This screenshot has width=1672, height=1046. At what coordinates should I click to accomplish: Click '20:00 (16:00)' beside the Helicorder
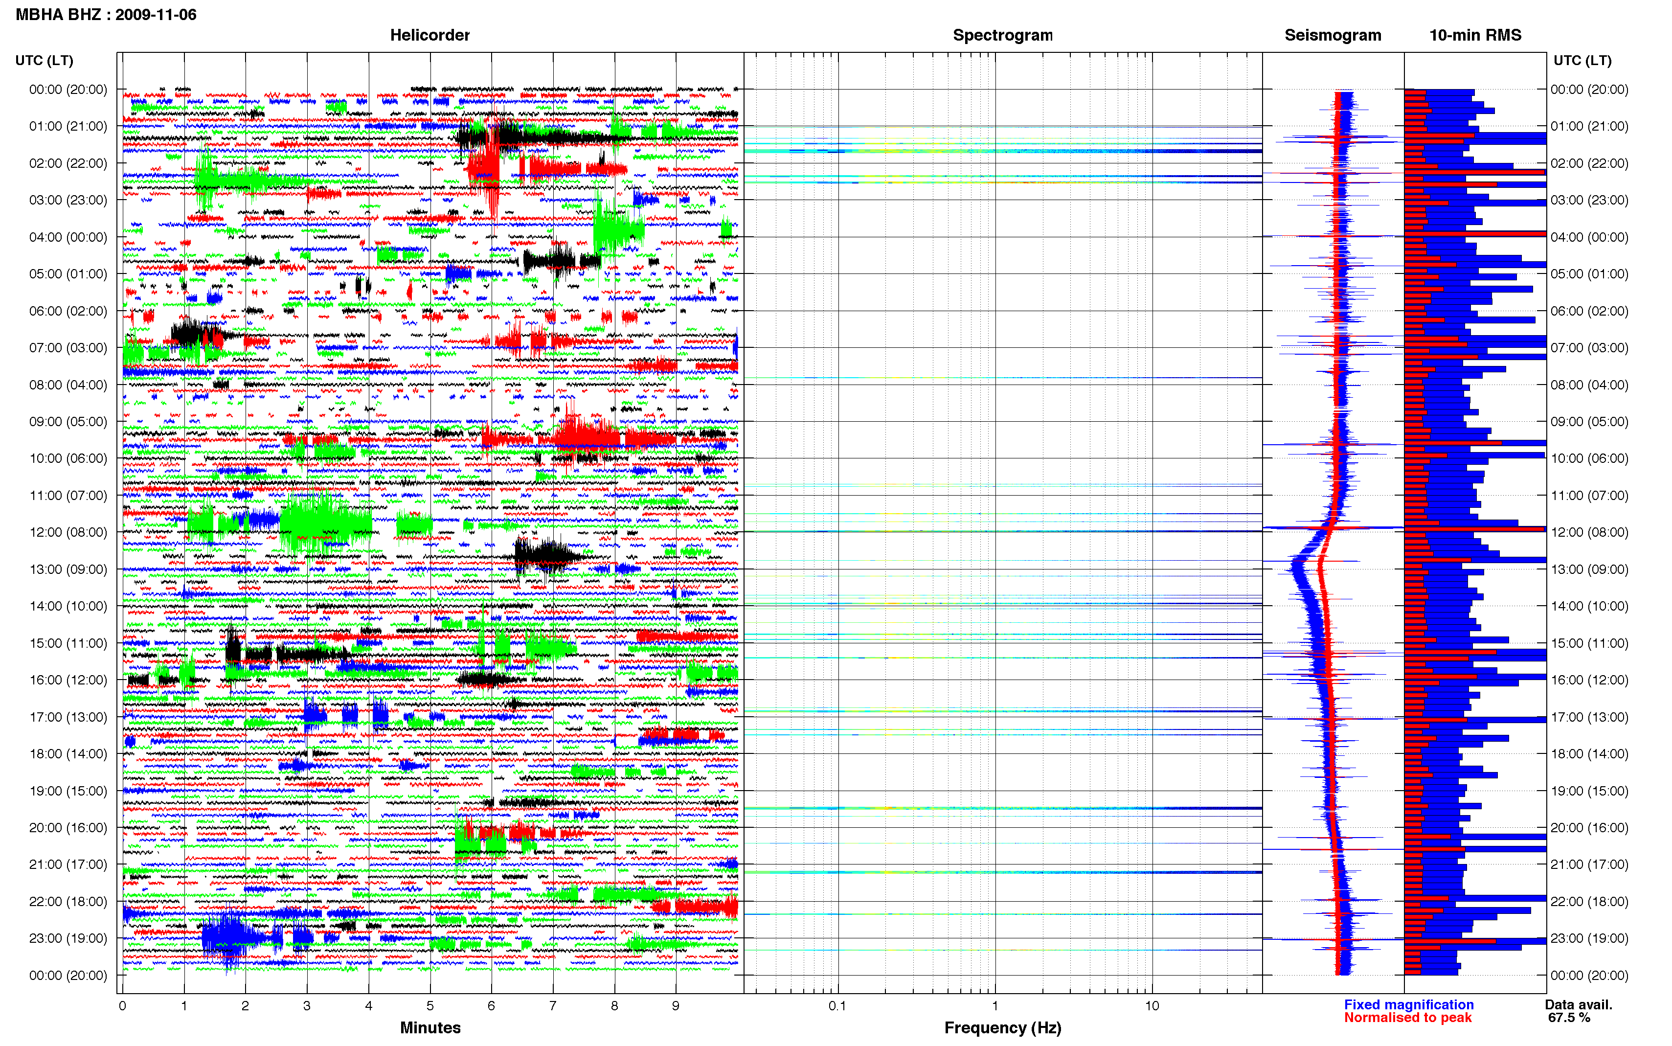pos(68,827)
